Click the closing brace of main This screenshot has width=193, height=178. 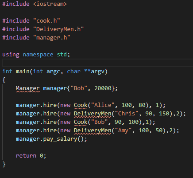point(4,164)
